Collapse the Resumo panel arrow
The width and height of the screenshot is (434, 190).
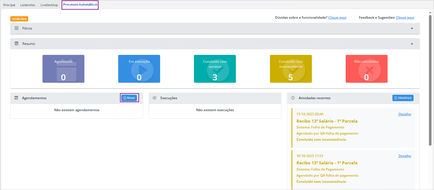[412, 44]
